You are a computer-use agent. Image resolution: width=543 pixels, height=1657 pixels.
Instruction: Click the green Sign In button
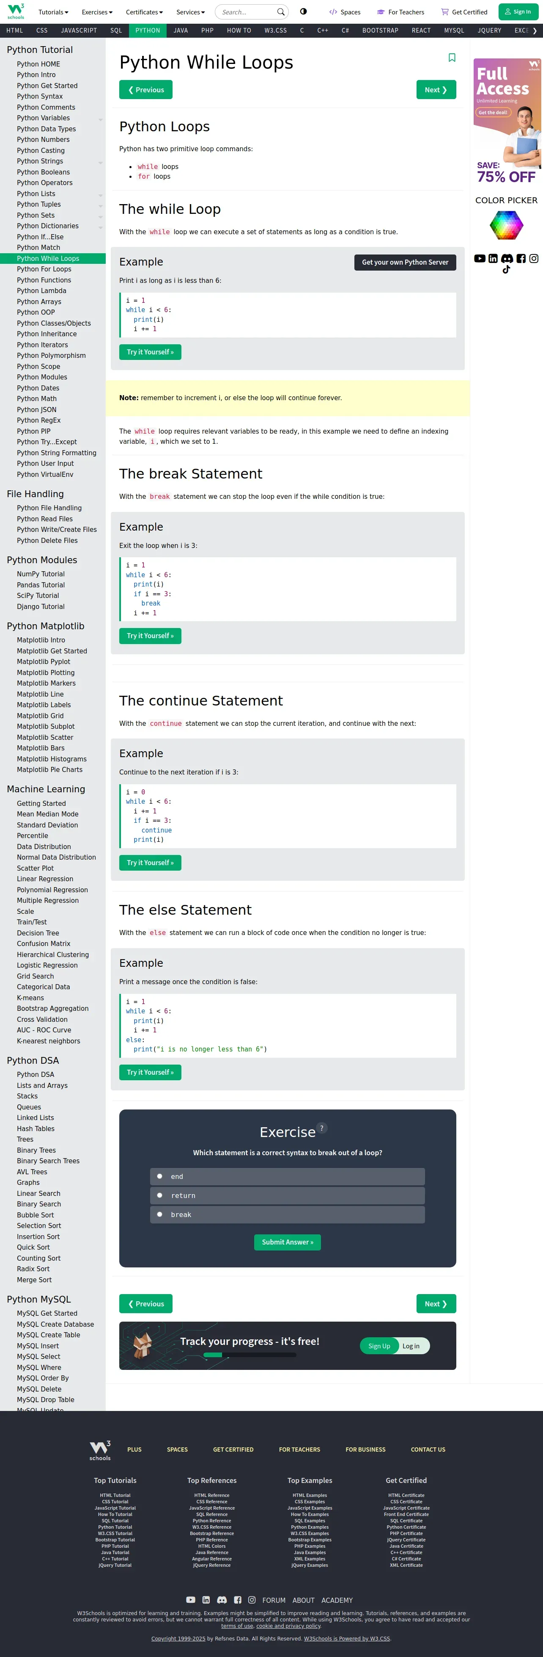pos(518,11)
